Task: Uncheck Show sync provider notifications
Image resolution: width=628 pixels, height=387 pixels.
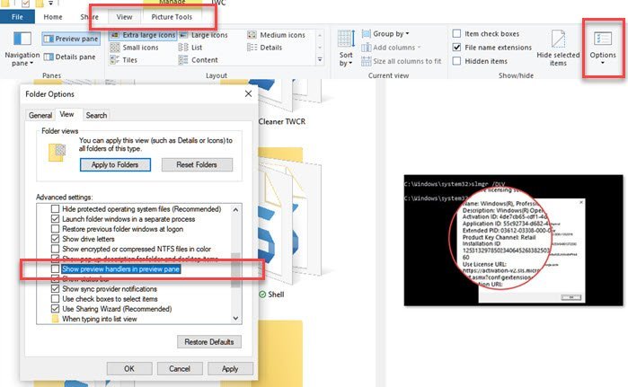Action: 56,289
